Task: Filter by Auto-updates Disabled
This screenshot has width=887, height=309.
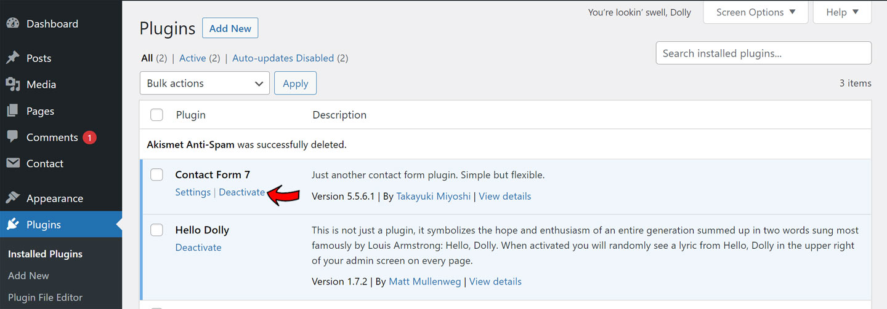Action: tap(283, 58)
